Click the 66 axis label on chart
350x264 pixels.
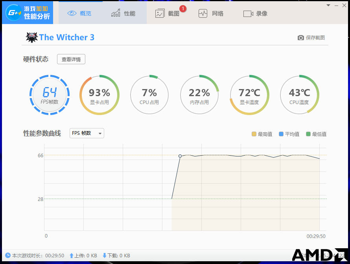pyautogui.click(x=41, y=156)
